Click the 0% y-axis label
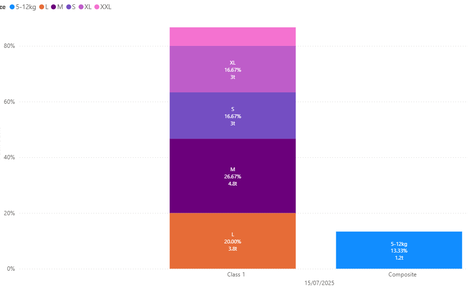 pyautogui.click(x=11, y=269)
